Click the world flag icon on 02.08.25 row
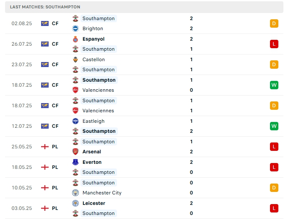Viewport: 288px width, 220px height. point(45,23)
